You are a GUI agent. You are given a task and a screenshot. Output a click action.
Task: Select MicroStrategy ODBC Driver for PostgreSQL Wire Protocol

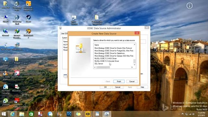(114, 51)
